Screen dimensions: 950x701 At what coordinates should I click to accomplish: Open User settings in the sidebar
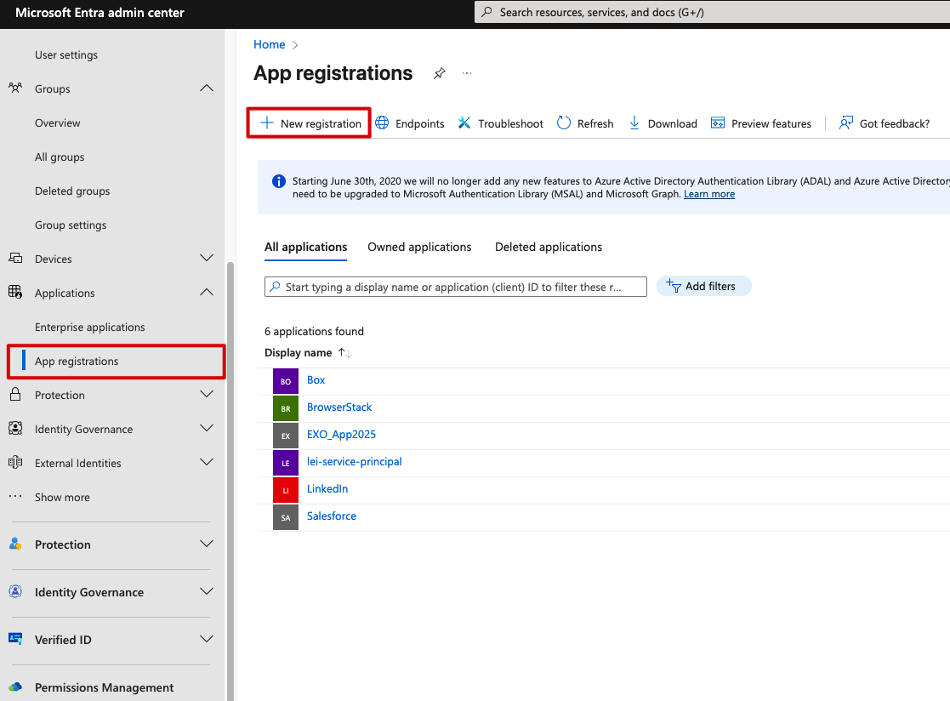pos(66,55)
